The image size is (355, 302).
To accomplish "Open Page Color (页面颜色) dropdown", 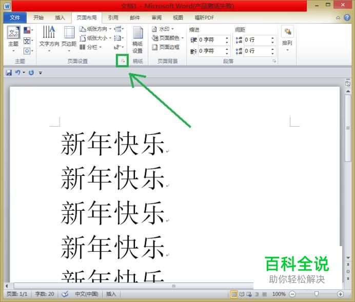I will pyautogui.click(x=168, y=38).
